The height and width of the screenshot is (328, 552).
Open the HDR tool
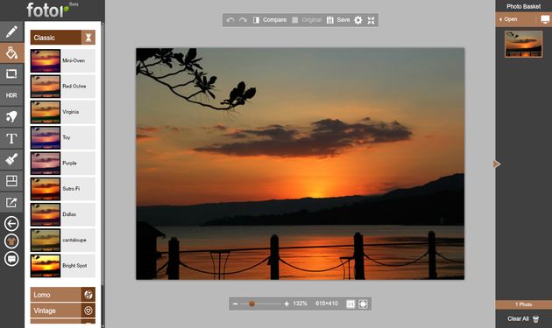(x=11, y=95)
